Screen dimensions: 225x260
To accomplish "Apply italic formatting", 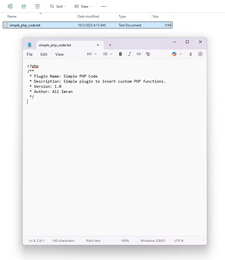I will (x=130, y=54).
